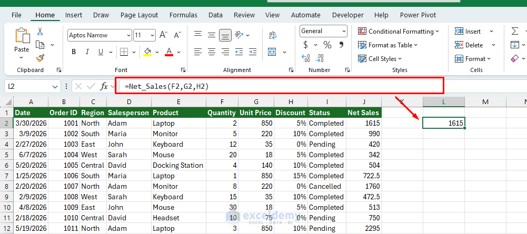527x234 pixels.
Task: Open Cell Styles gallery
Action: pyautogui.click(x=380, y=59)
